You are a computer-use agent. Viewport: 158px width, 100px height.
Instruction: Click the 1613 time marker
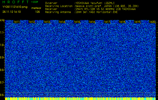(x=47, y=22)
